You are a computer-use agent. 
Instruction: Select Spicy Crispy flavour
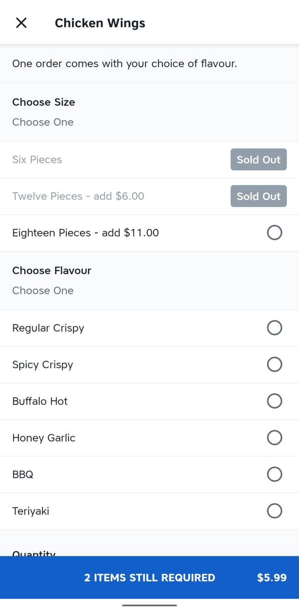pyautogui.click(x=274, y=364)
